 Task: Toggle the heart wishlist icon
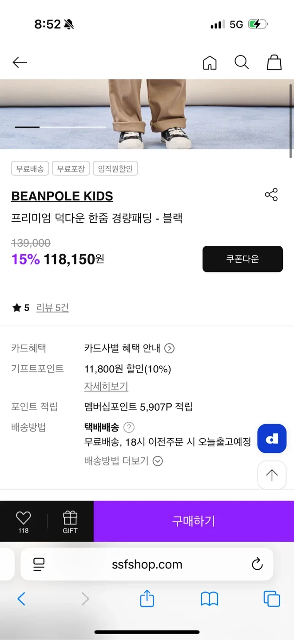pos(24,518)
